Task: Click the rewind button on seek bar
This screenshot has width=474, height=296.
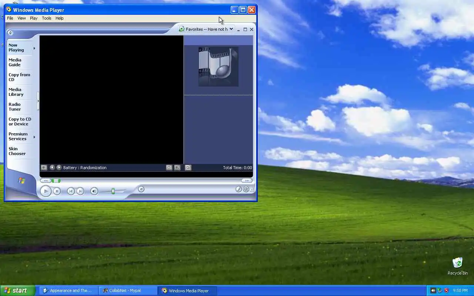Action: [46, 181]
